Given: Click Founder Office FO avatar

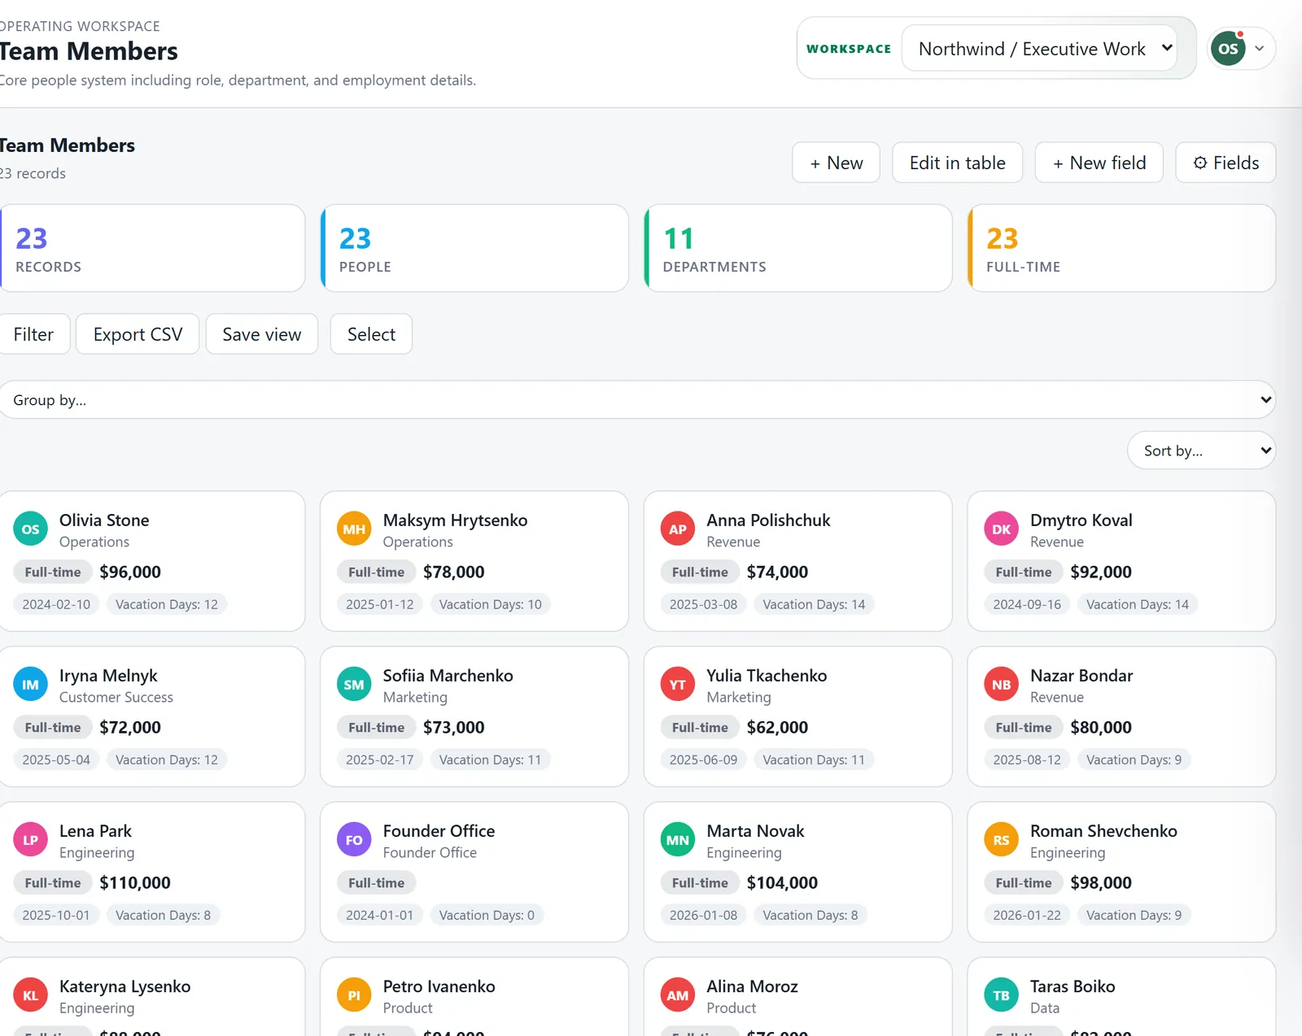Looking at the screenshot, I should (354, 840).
